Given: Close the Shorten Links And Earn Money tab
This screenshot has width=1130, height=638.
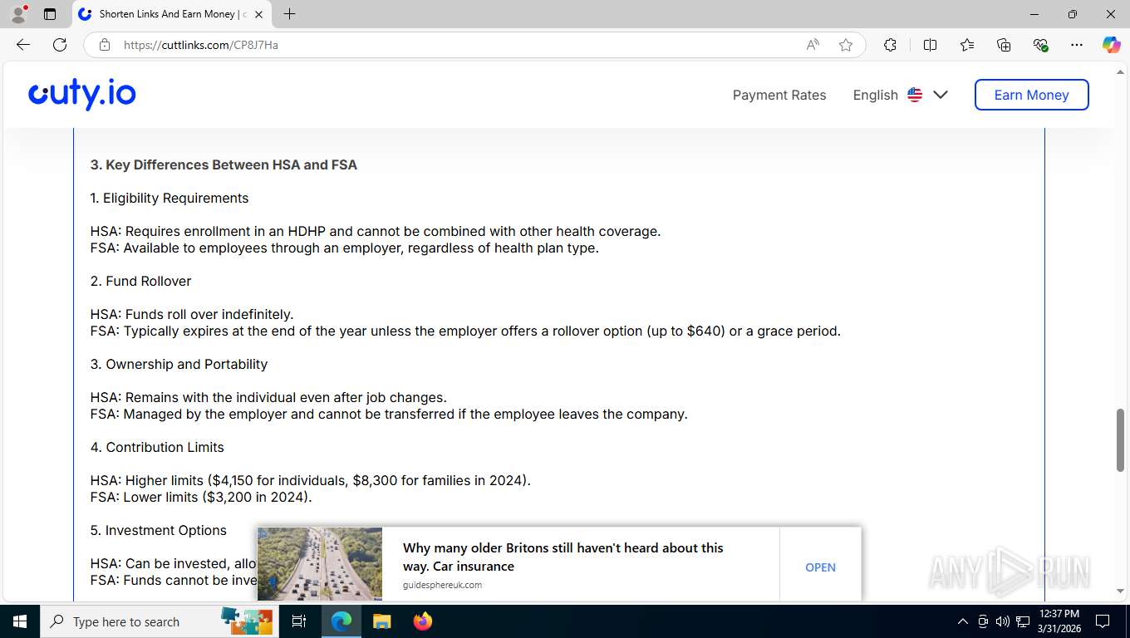Looking at the screenshot, I should coord(258,14).
